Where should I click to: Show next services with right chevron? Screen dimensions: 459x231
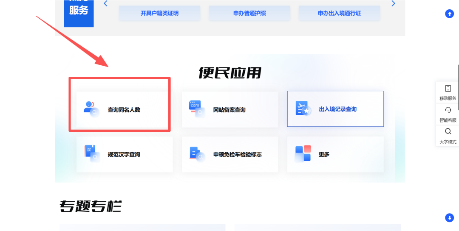pyautogui.click(x=393, y=3)
